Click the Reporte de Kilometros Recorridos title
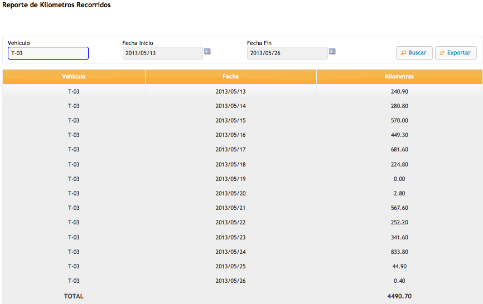The image size is (483, 304). point(56,5)
